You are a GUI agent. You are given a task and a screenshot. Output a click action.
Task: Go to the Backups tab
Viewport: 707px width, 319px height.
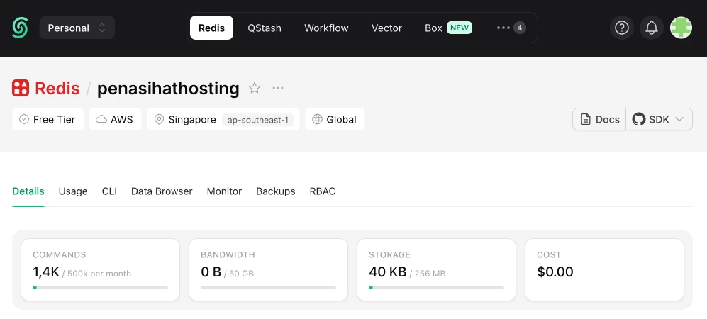click(x=276, y=191)
